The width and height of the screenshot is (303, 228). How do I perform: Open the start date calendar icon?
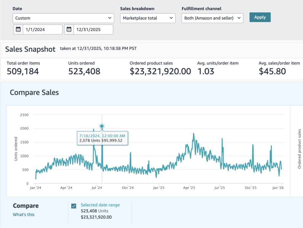click(18, 29)
